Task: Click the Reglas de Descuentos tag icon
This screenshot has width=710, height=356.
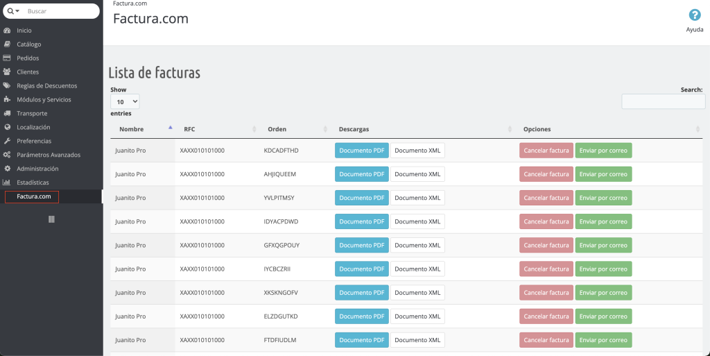Action: [7, 85]
